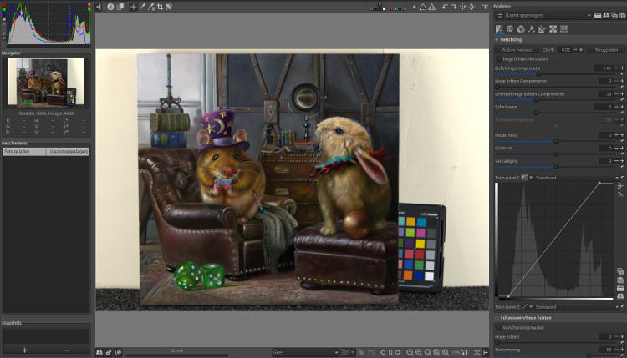Open the Transform tab
This screenshot has height=358, width=627.
[x=543, y=28]
